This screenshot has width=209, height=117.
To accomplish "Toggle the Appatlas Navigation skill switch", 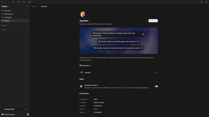I will click(x=156, y=86).
